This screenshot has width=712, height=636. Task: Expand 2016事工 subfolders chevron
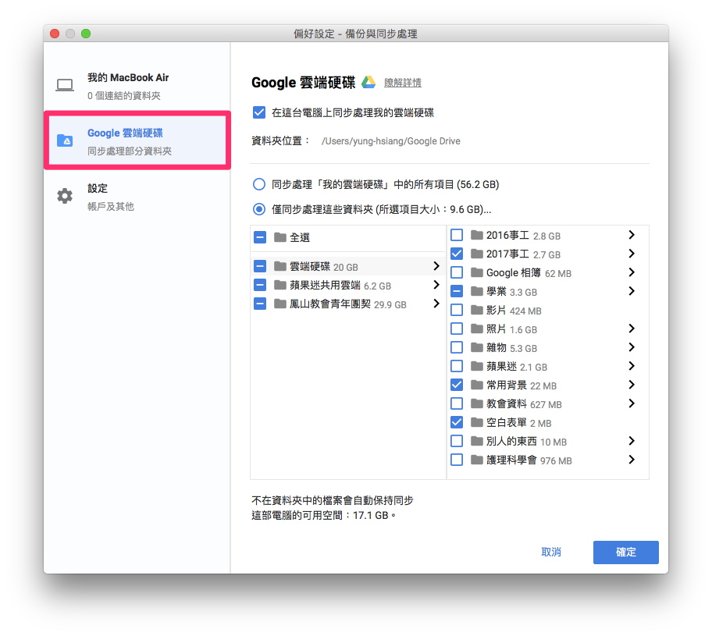click(x=632, y=235)
